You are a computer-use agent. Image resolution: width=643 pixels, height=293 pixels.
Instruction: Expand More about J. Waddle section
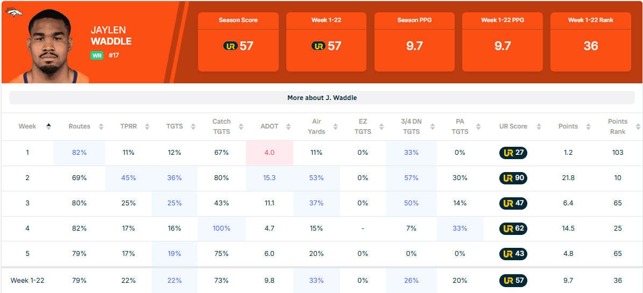coord(322,98)
